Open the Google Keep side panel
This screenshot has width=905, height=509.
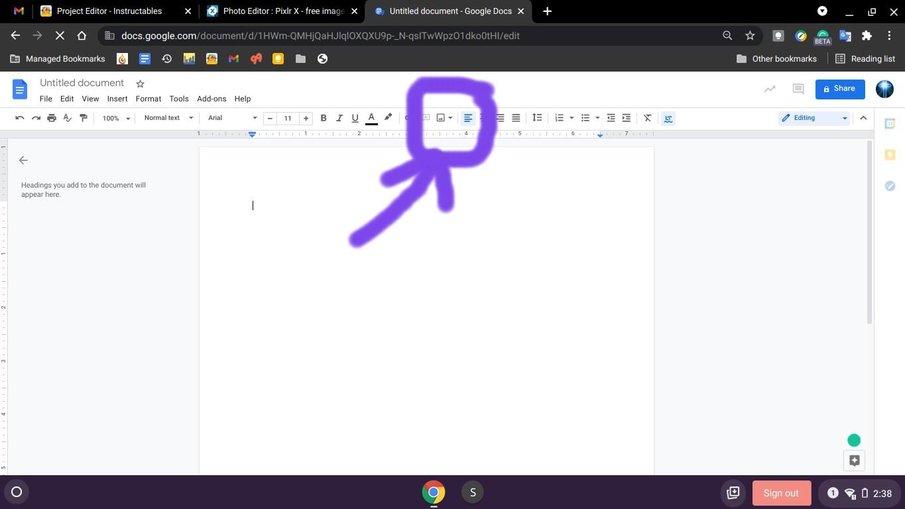(890, 154)
